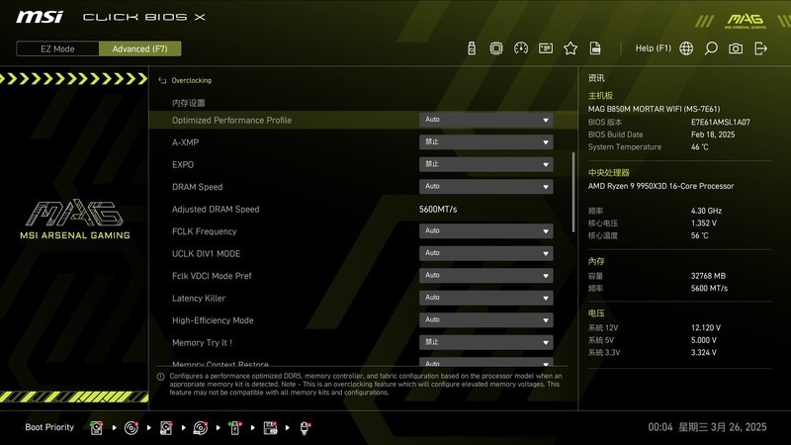Screen dimensions: 791x445
Task: Open the document file icon in toolbar
Action: (595, 48)
